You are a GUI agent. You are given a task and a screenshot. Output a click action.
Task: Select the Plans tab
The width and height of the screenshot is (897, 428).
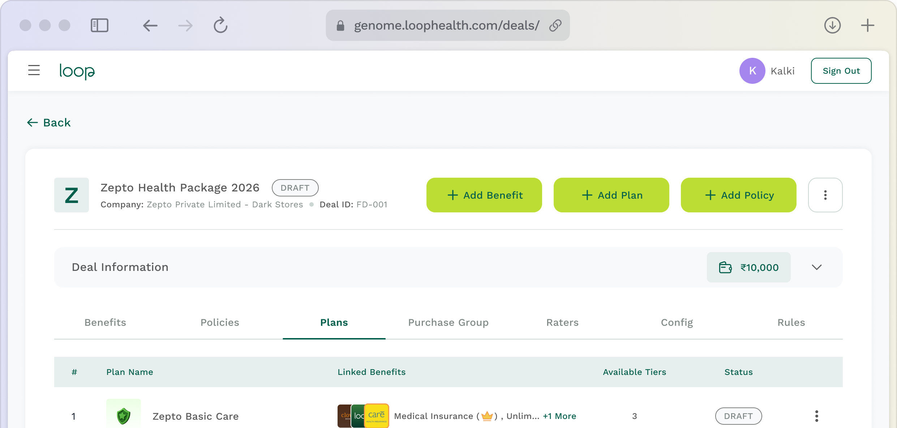[x=334, y=322]
